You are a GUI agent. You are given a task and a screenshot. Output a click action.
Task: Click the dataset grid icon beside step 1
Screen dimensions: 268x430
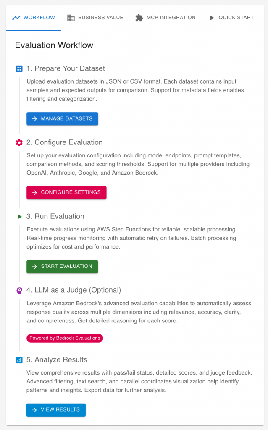[19, 68]
